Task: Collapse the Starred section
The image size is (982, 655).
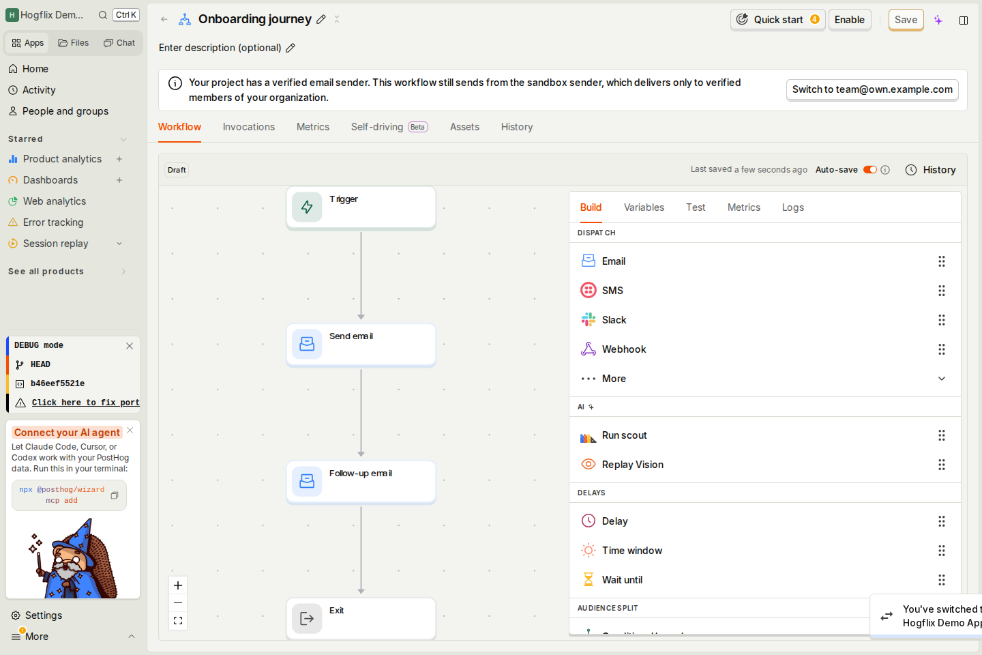Action: click(x=123, y=139)
